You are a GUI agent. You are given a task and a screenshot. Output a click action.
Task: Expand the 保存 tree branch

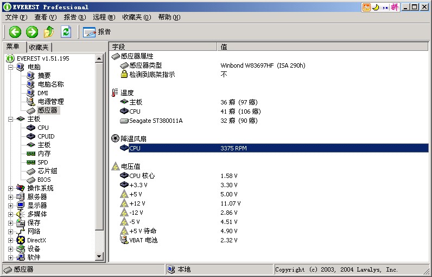[x=10, y=223]
